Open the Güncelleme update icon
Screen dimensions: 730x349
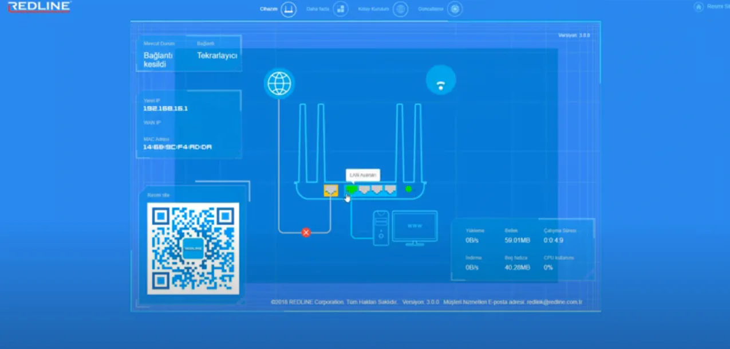tap(455, 9)
